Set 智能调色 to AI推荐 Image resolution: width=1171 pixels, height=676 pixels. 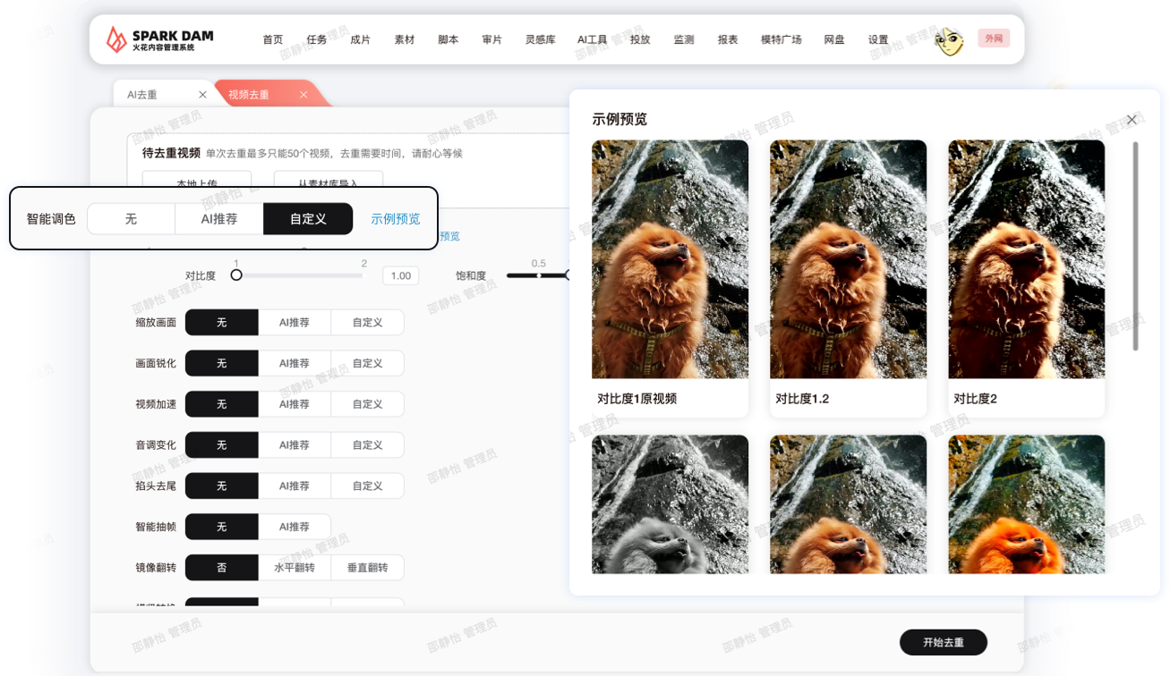tap(219, 219)
